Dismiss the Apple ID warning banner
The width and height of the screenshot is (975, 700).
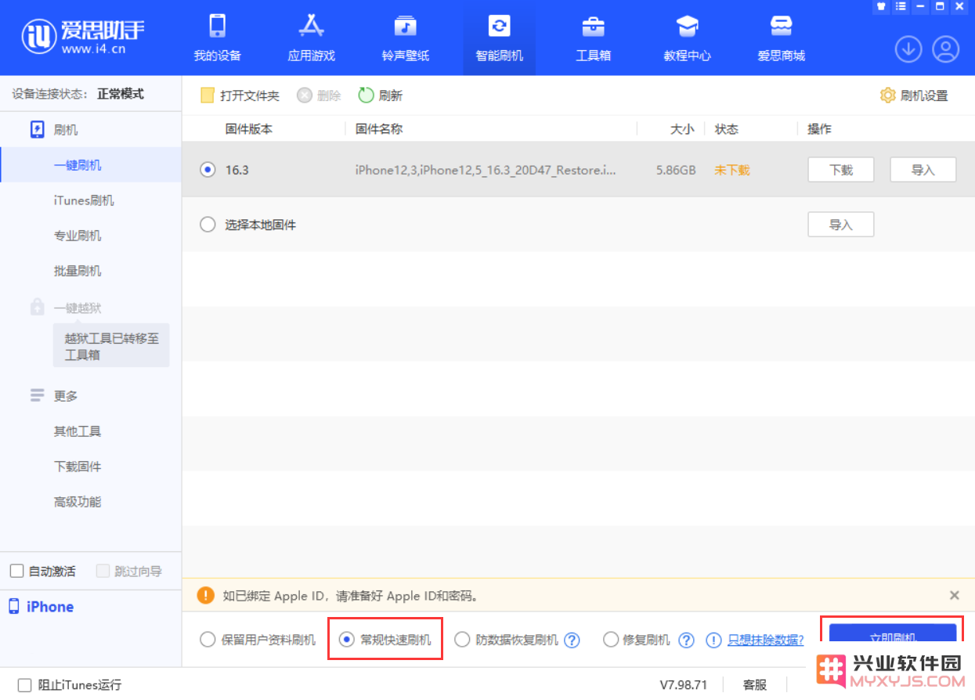coord(955,595)
